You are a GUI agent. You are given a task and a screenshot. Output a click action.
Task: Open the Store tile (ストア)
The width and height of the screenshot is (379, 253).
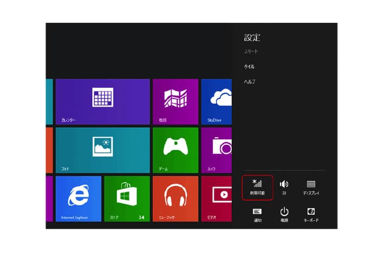pyautogui.click(x=127, y=199)
